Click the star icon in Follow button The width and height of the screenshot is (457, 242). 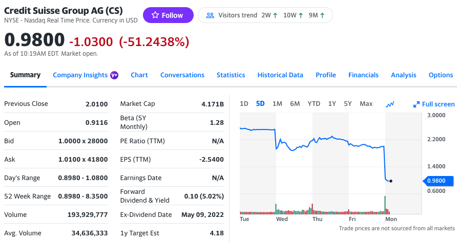click(x=155, y=15)
